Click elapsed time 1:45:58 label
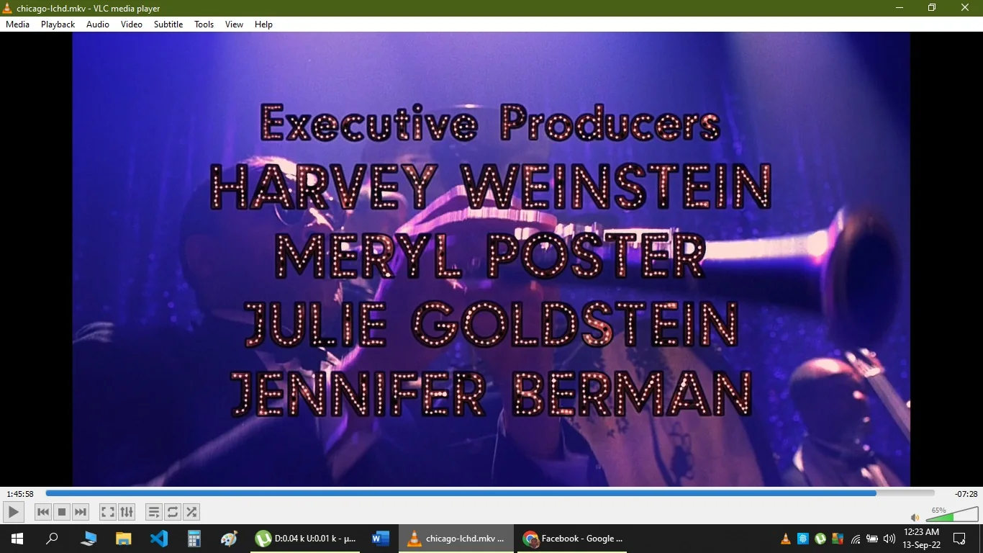This screenshot has width=983, height=553. 20,494
